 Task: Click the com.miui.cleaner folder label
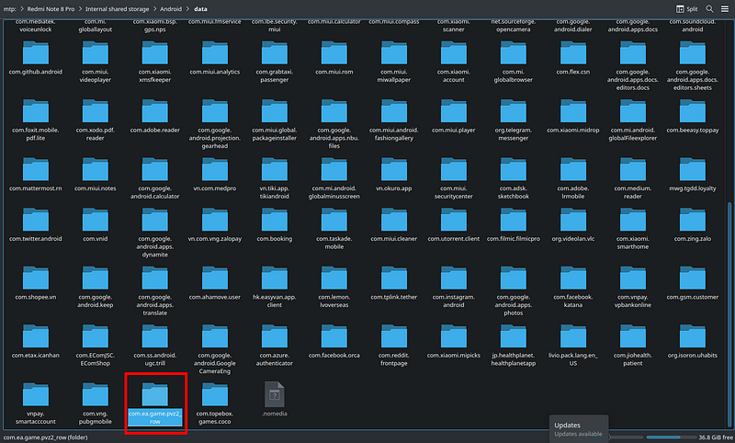coord(394,239)
